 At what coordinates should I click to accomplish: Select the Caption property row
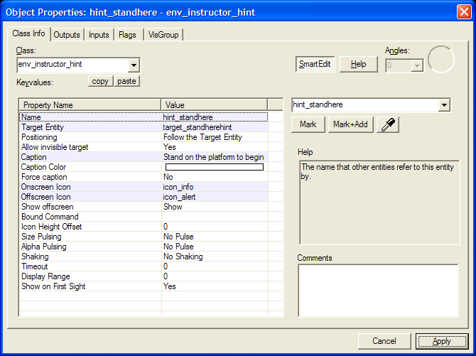point(144,157)
